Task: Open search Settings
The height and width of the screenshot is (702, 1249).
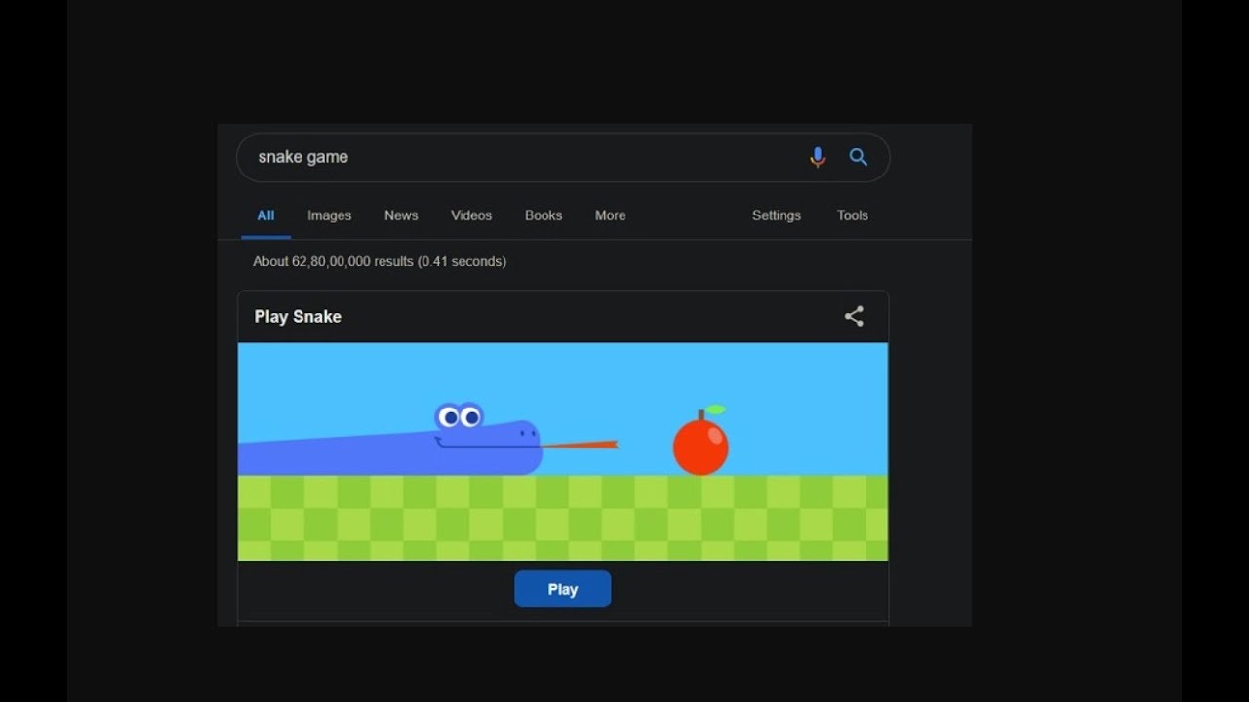Action: (x=777, y=215)
